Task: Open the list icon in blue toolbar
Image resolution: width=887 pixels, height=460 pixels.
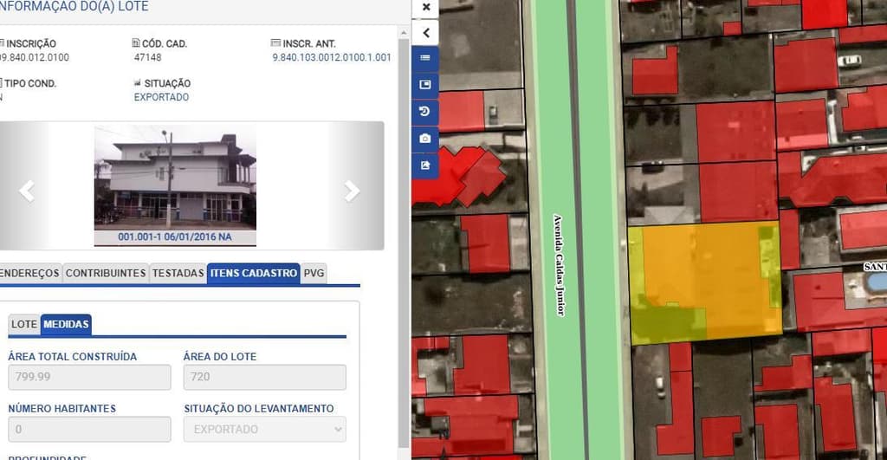Action: pos(424,58)
